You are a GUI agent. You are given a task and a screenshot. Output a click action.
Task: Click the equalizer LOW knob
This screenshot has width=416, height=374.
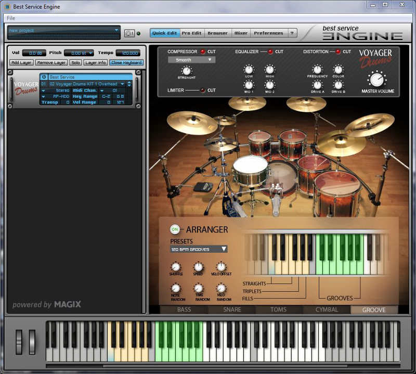(x=249, y=70)
